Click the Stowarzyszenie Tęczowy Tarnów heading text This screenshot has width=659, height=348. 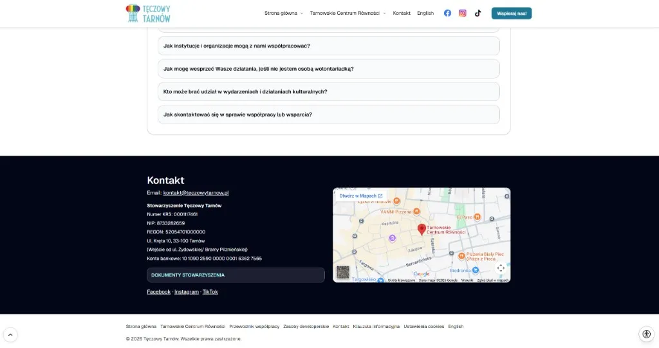click(x=184, y=206)
